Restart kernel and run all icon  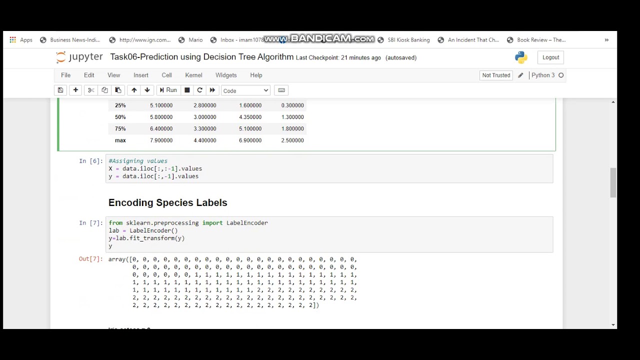tap(212, 90)
